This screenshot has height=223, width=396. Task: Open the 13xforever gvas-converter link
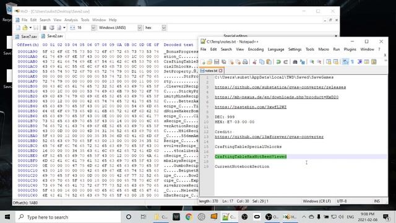tap(269, 137)
